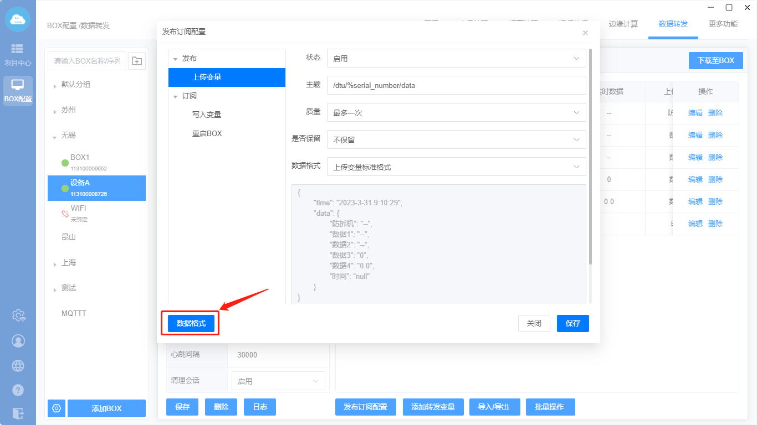Click the BOX配置 monitor icon
Image resolution: width=757 pixels, height=425 pixels.
coord(18,91)
